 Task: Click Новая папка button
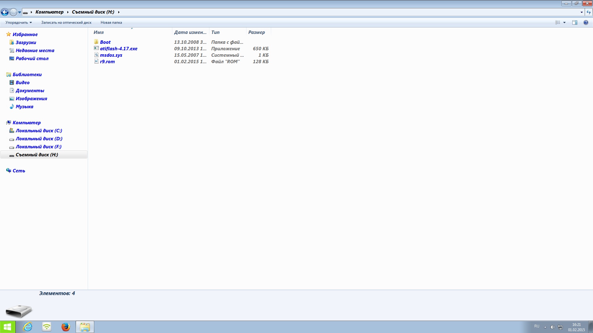coord(111,23)
